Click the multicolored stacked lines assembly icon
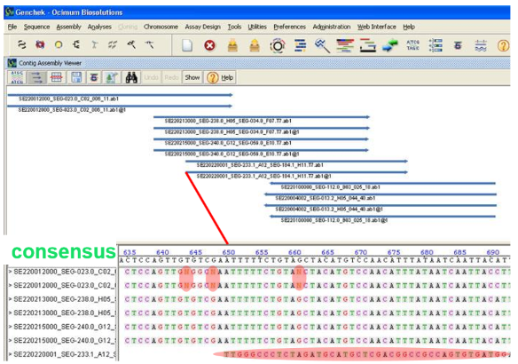The width and height of the screenshot is (518, 364). point(345,45)
